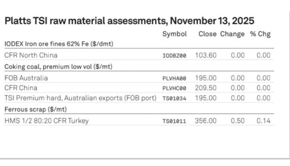
Task: Click the IODBZ00 symbol code
Action: click(174, 56)
